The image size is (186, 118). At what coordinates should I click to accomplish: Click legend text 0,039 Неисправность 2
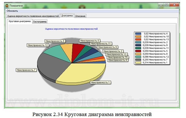pos(155,42)
